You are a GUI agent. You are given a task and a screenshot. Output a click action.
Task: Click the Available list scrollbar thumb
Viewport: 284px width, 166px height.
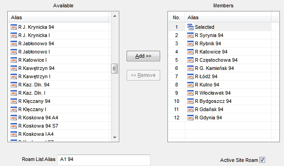(114, 69)
